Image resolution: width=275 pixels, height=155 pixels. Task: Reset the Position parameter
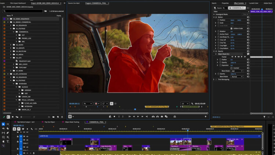(248, 20)
